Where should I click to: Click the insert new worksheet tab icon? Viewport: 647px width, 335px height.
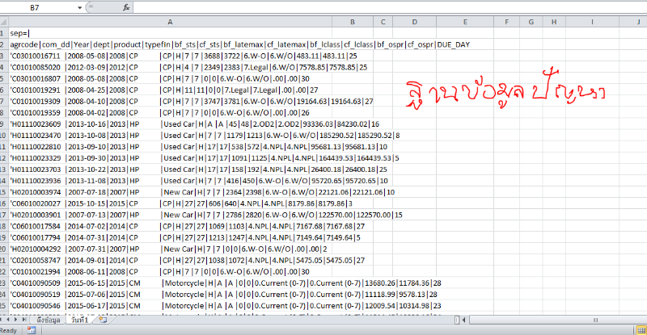(x=102, y=320)
